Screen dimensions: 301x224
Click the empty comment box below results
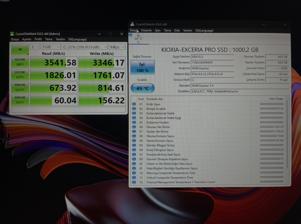68,110
